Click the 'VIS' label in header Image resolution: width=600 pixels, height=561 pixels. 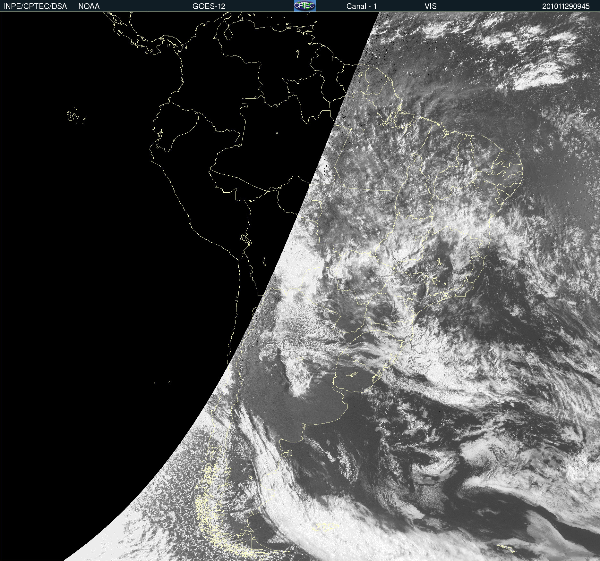coord(431,6)
